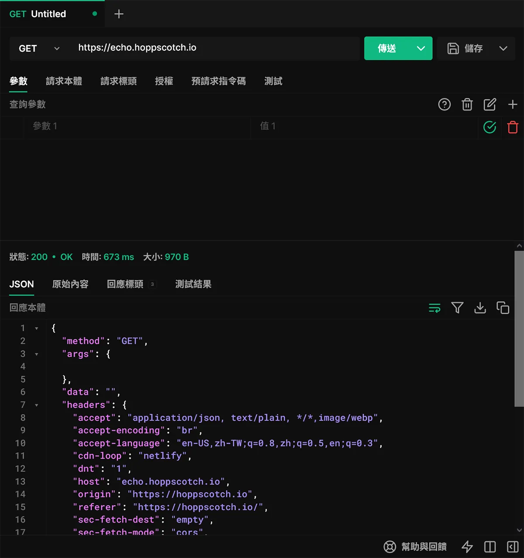The width and height of the screenshot is (524, 558).
Task: Click the query parameters help icon
Action: (x=444, y=105)
